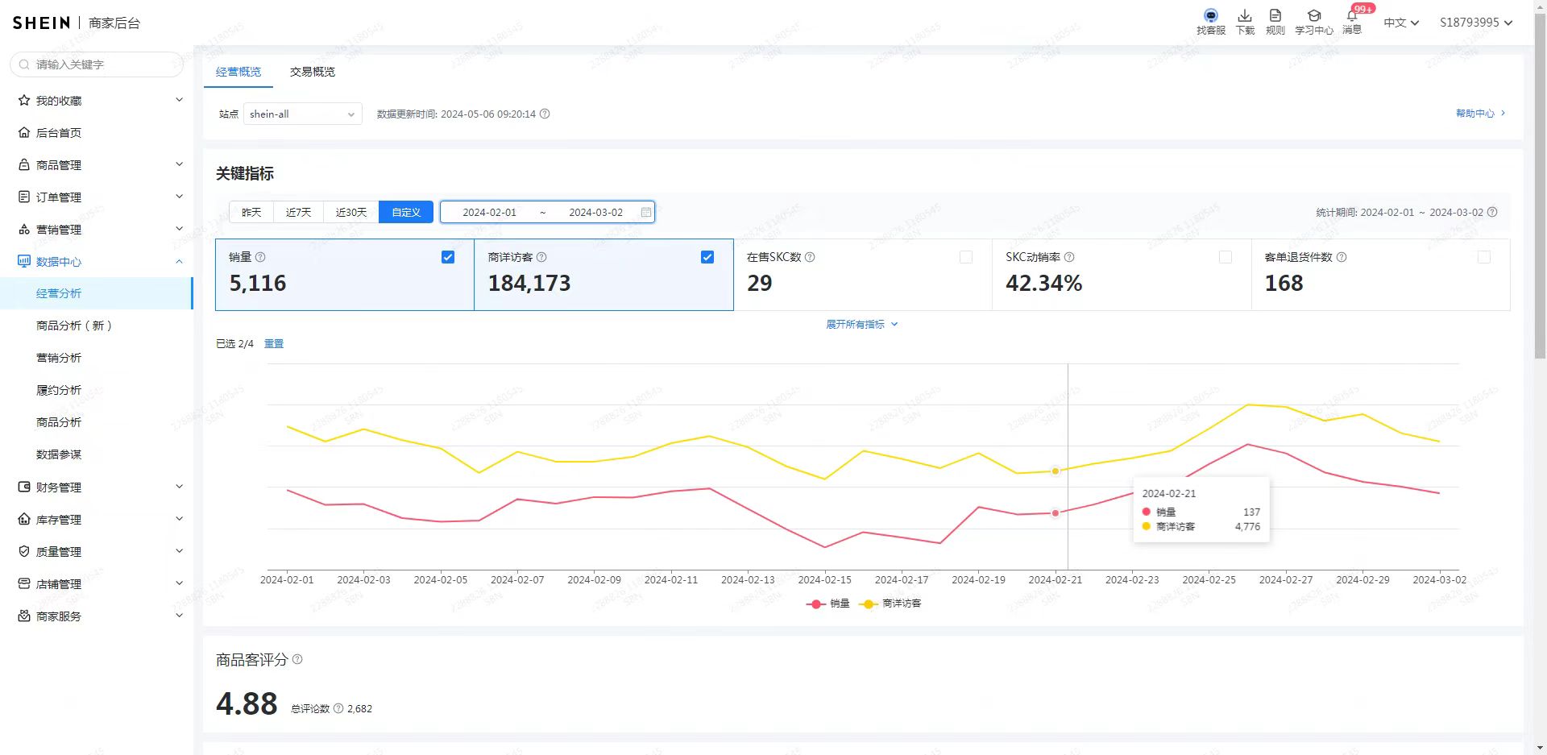This screenshot has width=1547, height=755.
Task: Open the 站点 shein-all dropdown
Action: pyautogui.click(x=302, y=114)
